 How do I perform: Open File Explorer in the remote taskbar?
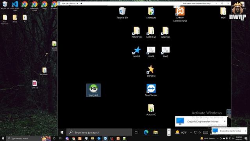coord(155,132)
